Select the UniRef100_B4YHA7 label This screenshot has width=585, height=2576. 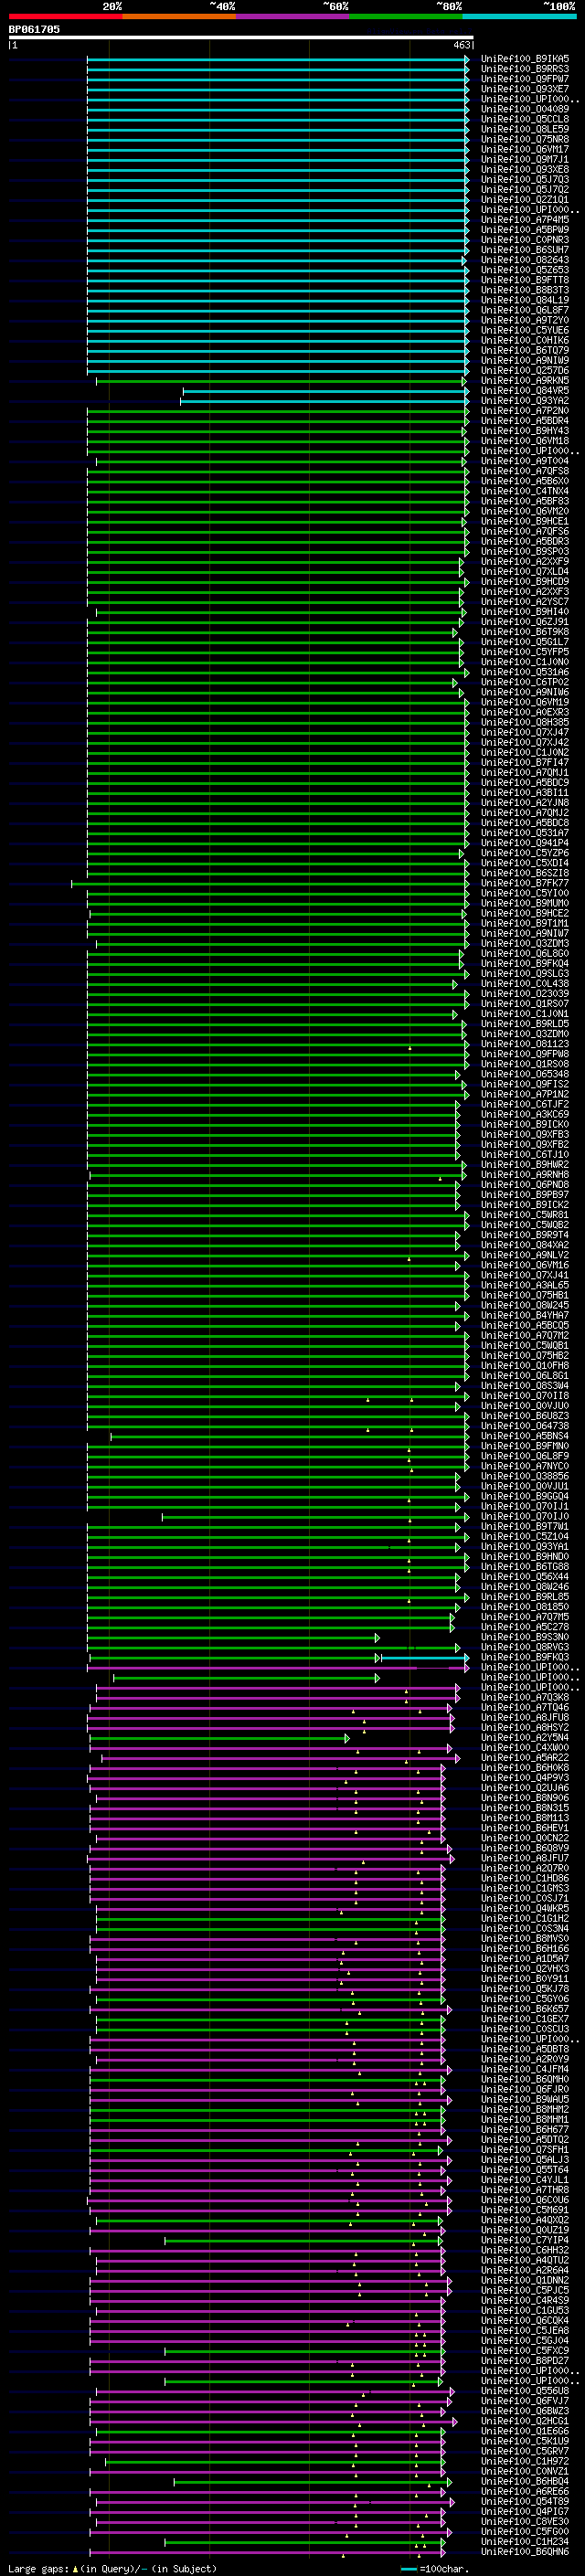(x=525, y=1315)
